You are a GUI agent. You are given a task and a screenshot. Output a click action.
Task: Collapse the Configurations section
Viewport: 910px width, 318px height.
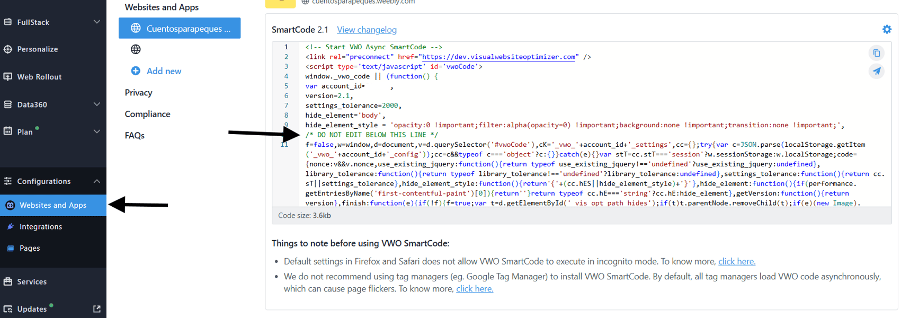[96, 181]
